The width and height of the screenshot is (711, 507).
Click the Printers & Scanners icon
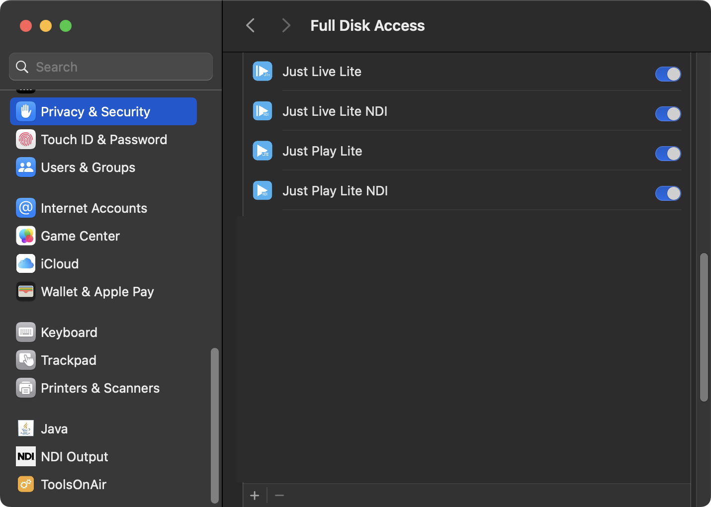click(x=26, y=388)
